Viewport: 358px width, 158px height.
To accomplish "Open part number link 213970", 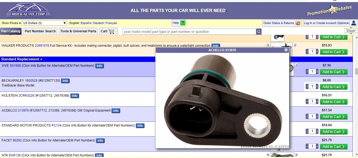I will [x=23, y=110].
